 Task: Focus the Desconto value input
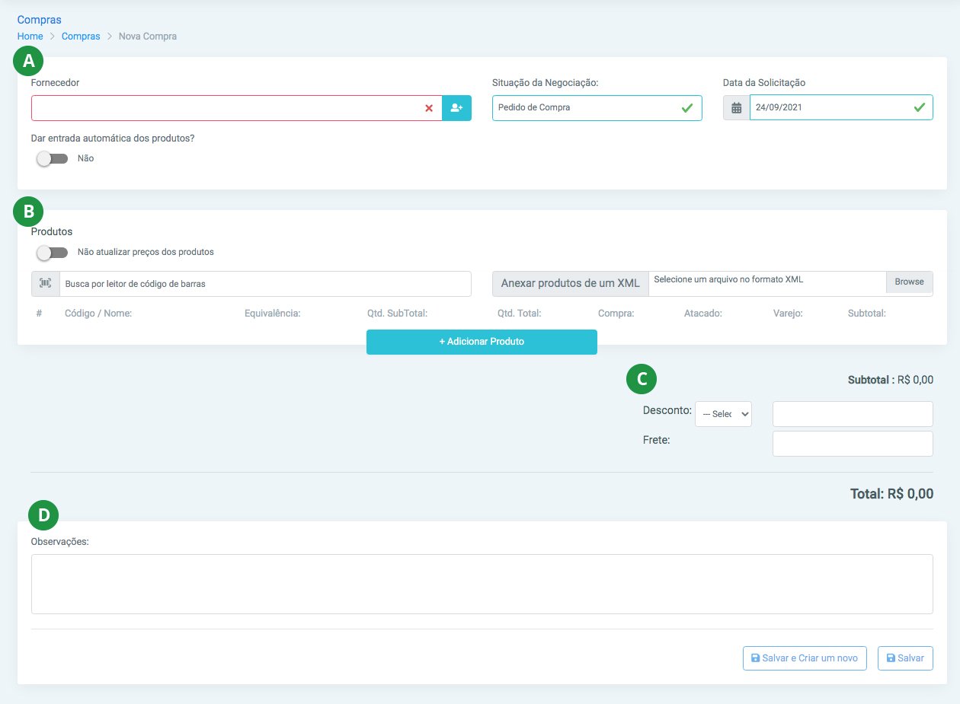853,414
